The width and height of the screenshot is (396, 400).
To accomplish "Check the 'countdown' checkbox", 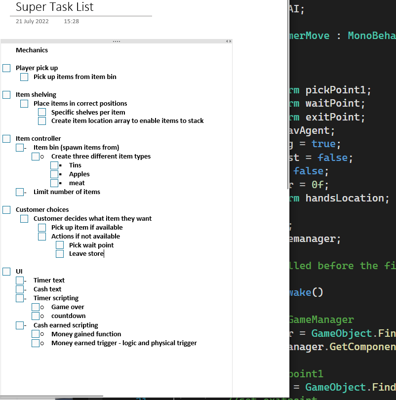I will pyautogui.click(x=36, y=316).
